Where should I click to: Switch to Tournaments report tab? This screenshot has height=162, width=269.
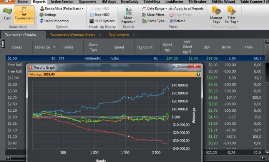click(119, 35)
